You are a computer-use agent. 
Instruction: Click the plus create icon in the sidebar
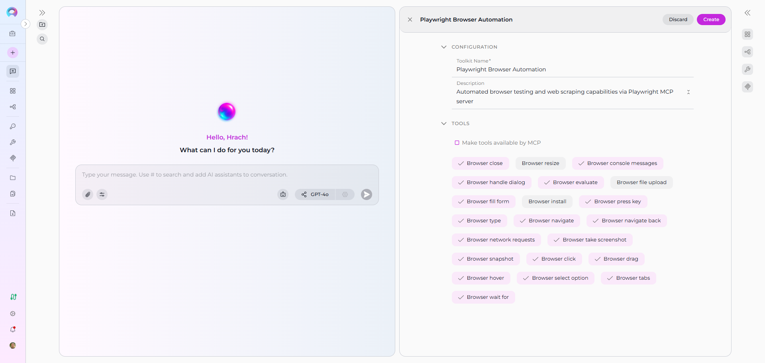tap(13, 53)
